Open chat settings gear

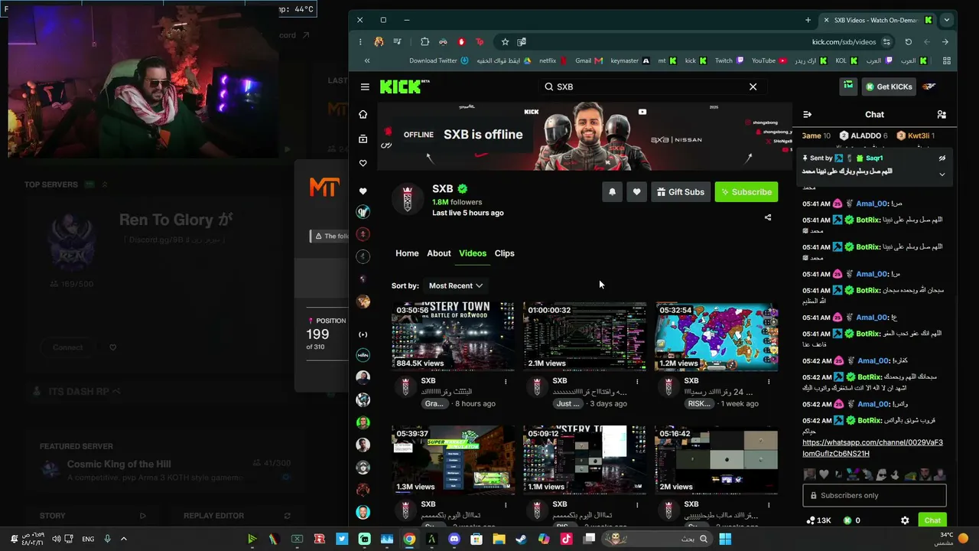[905, 520]
